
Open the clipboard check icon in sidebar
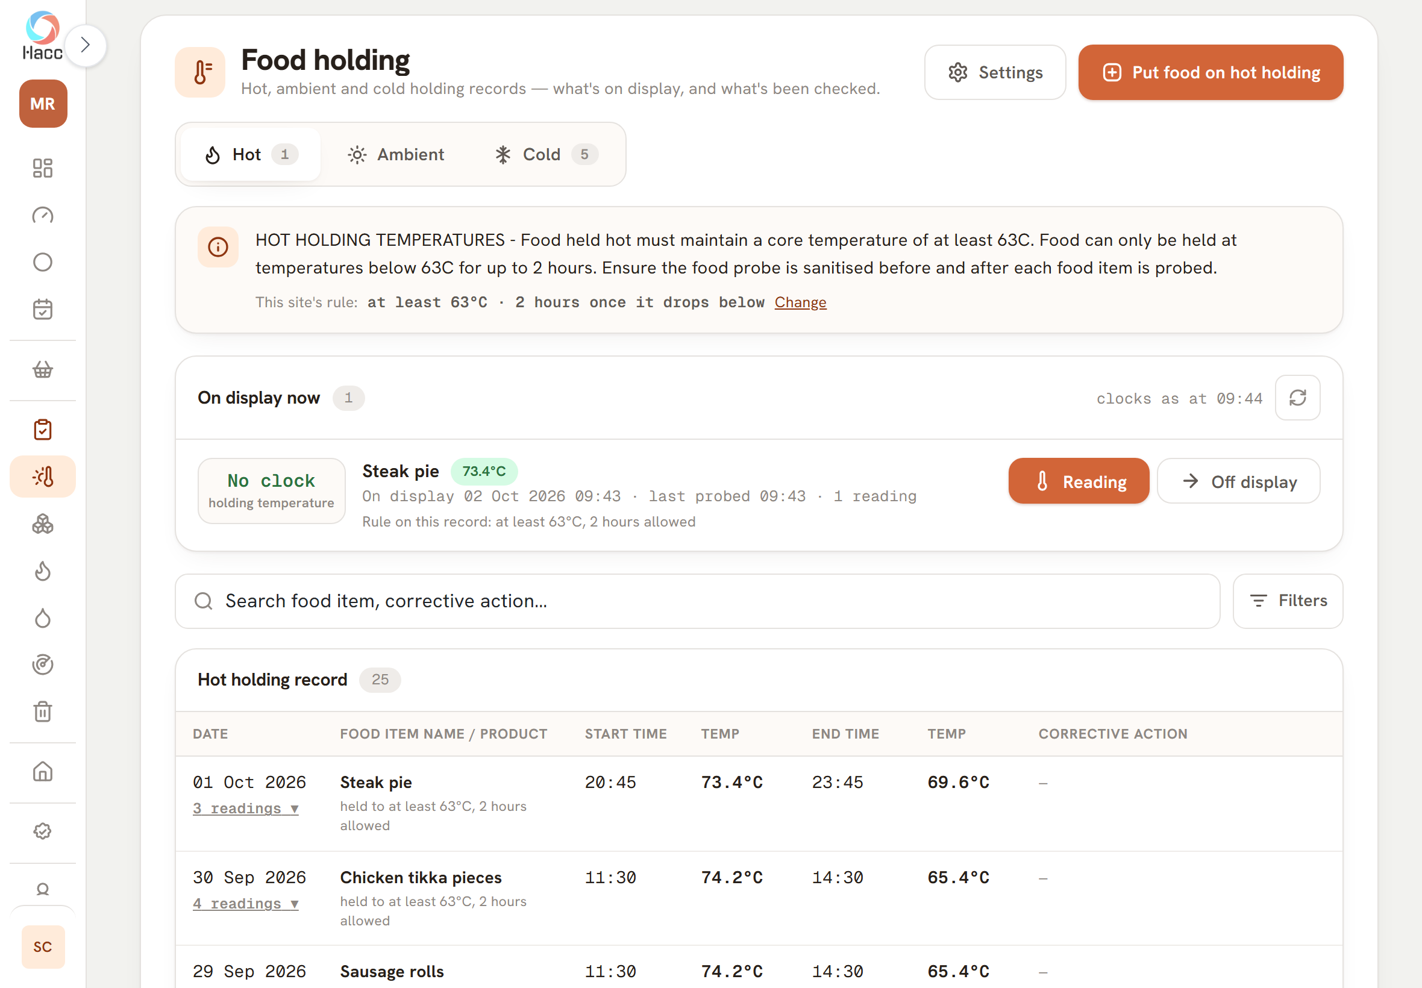pos(43,429)
